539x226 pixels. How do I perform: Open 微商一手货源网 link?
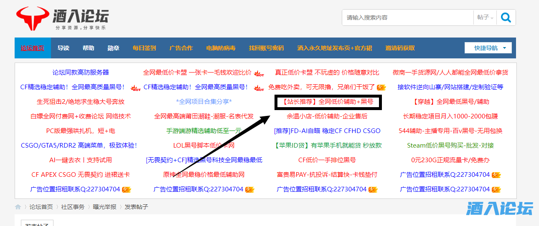pos(450,72)
